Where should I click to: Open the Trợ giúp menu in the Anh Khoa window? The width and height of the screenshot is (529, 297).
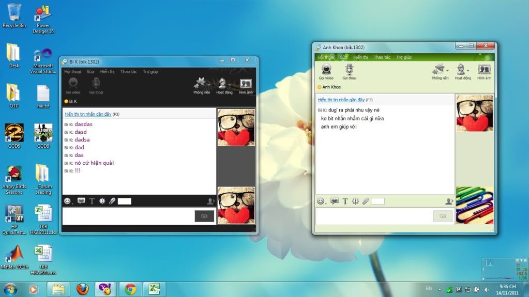pos(404,57)
